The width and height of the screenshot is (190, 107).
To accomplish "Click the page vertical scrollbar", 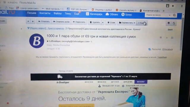I will (181, 34).
